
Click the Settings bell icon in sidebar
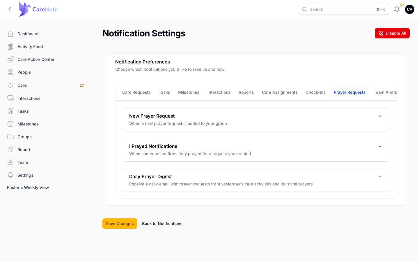pyautogui.click(x=10, y=175)
